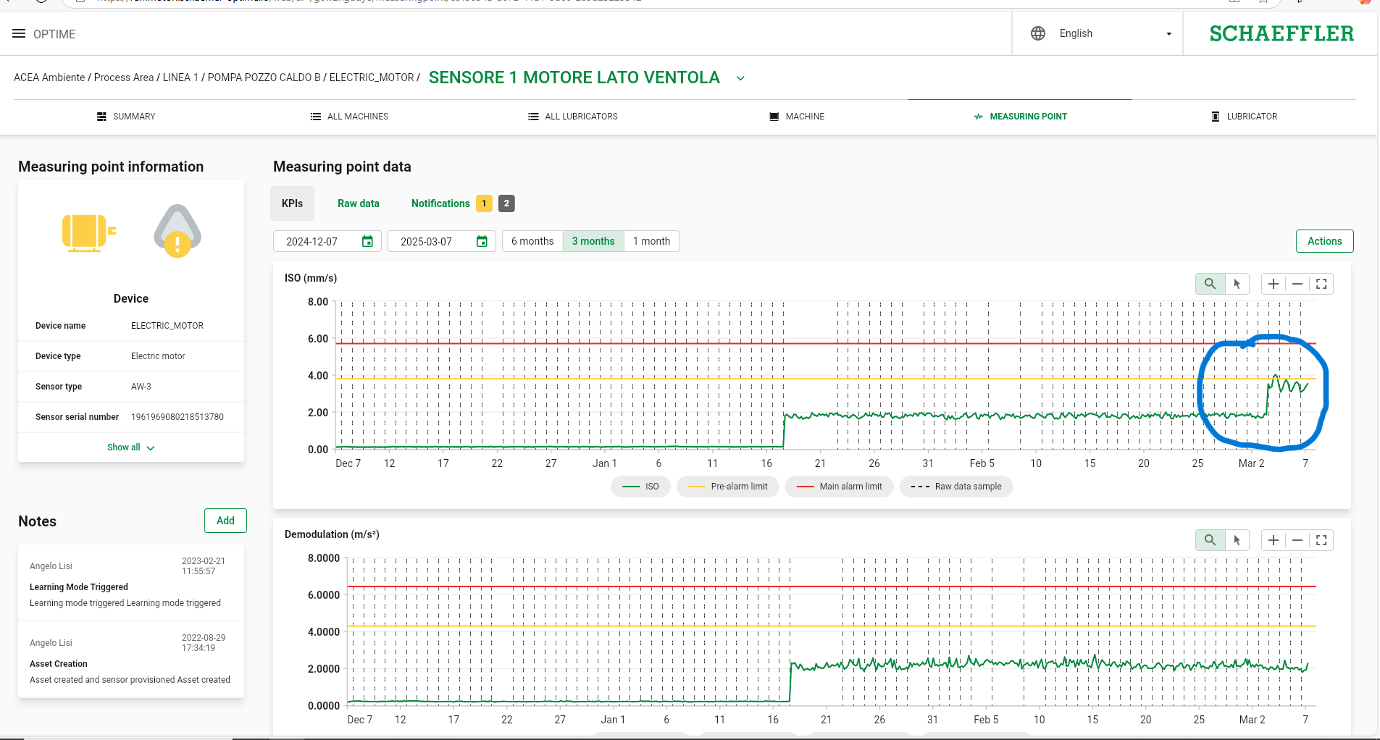Toggle the Raw data sample legend
1380x740 pixels.
[956, 487]
